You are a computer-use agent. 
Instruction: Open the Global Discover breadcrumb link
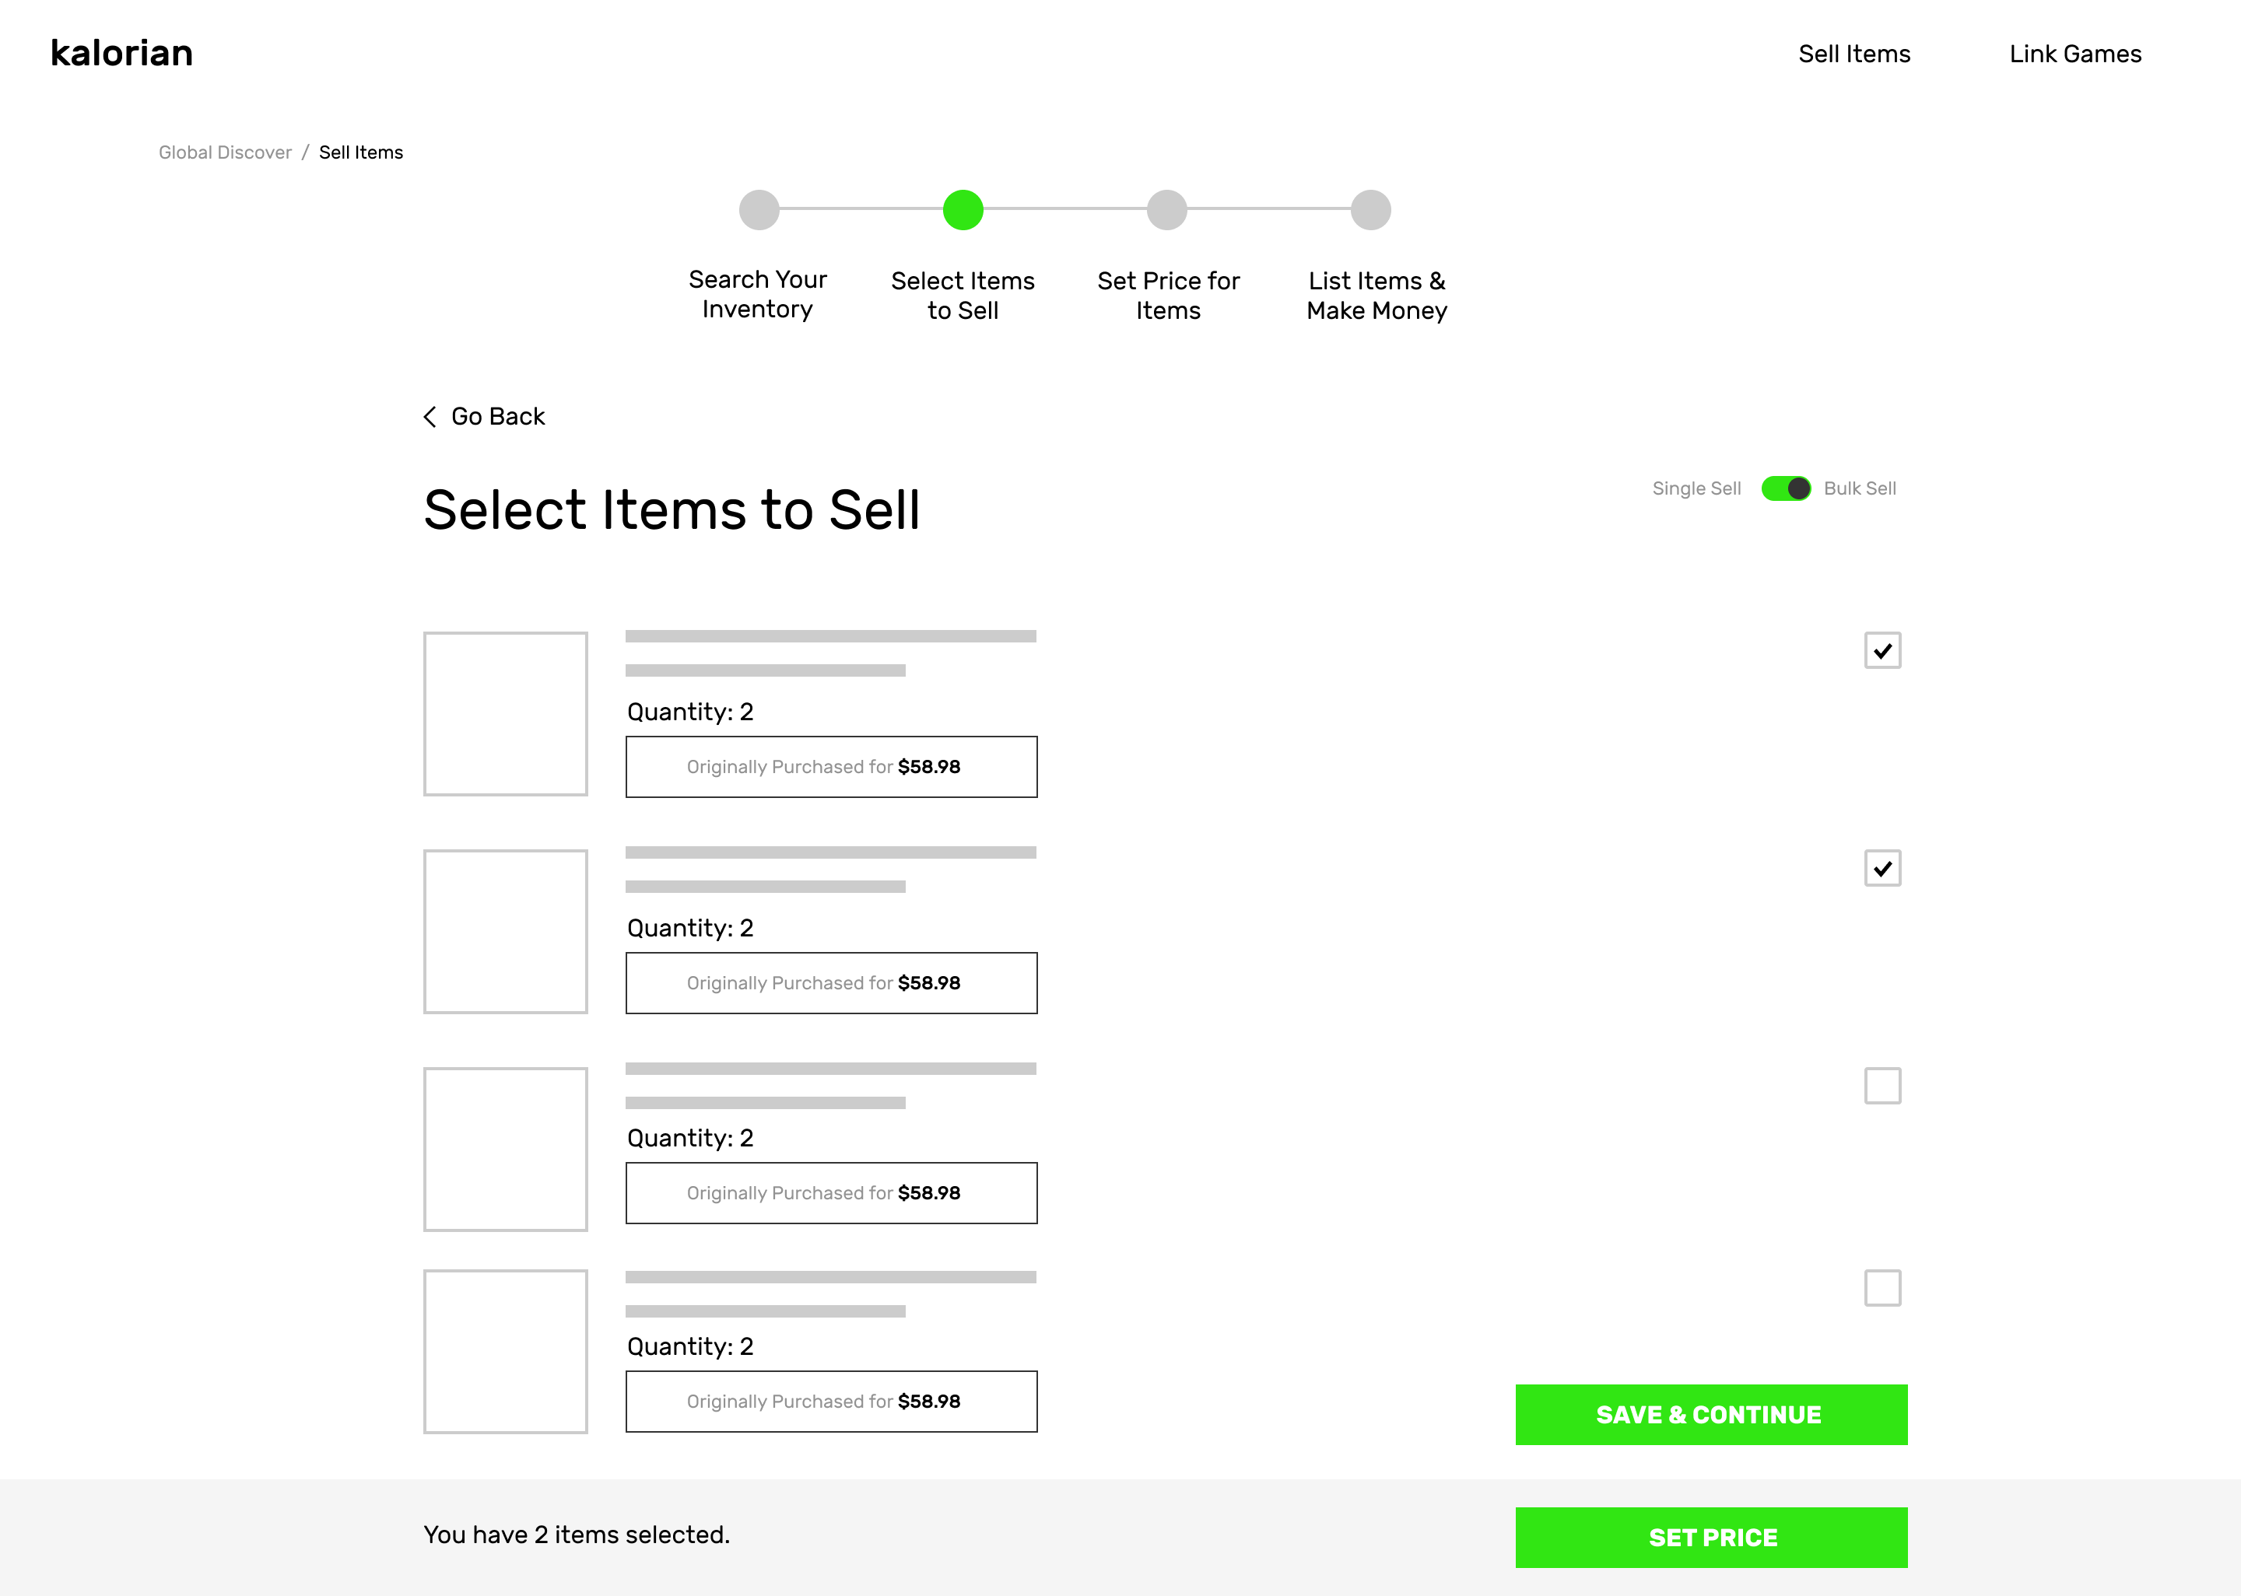(x=224, y=152)
